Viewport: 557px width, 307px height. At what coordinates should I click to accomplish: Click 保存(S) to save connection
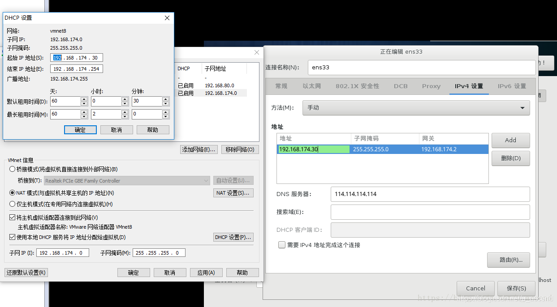pos(517,289)
